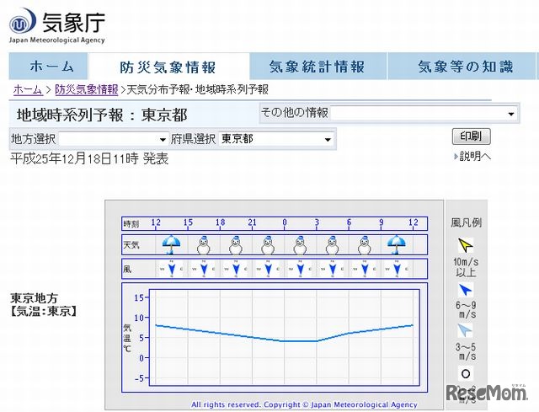Click the -5 temperature axis label
Image resolution: width=539 pixels, height=412 pixels.
138,378
